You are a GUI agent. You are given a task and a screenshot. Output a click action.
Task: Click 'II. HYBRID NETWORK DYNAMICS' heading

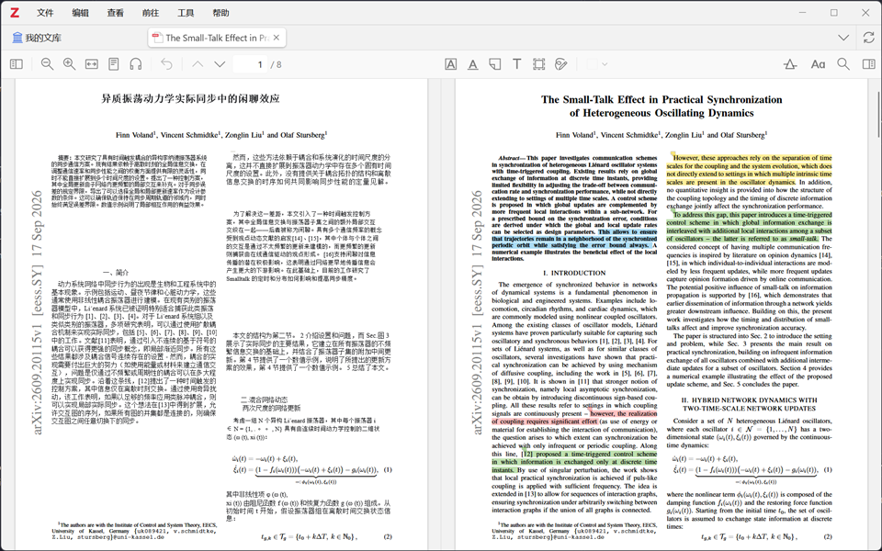pos(749,404)
